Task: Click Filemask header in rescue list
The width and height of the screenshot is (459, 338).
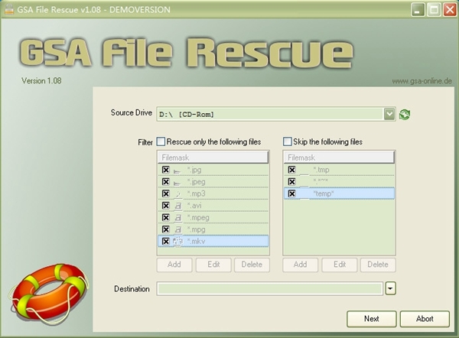Action: [213, 158]
